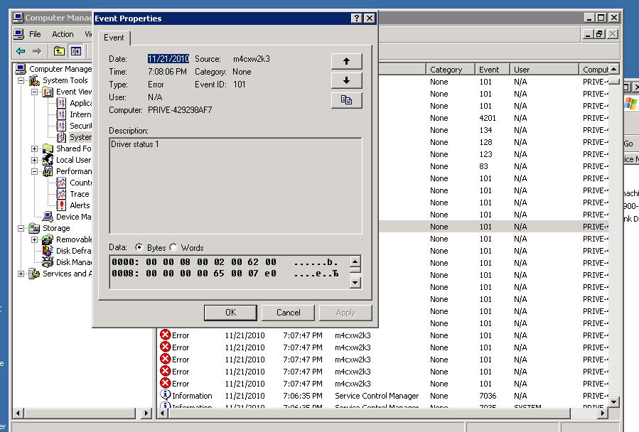The image size is (639, 432).
Task: Open Device Manager icon
Action: point(48,217)
